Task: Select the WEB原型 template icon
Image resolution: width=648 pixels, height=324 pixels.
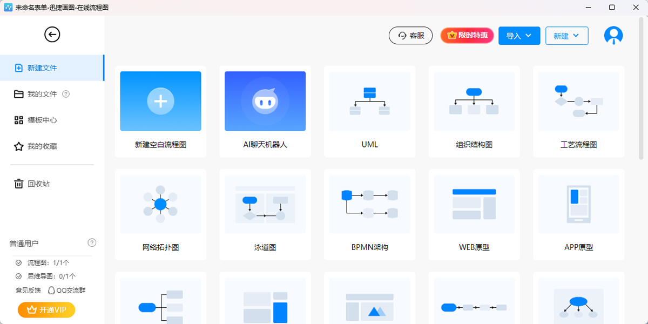Action: click(474, 204)
